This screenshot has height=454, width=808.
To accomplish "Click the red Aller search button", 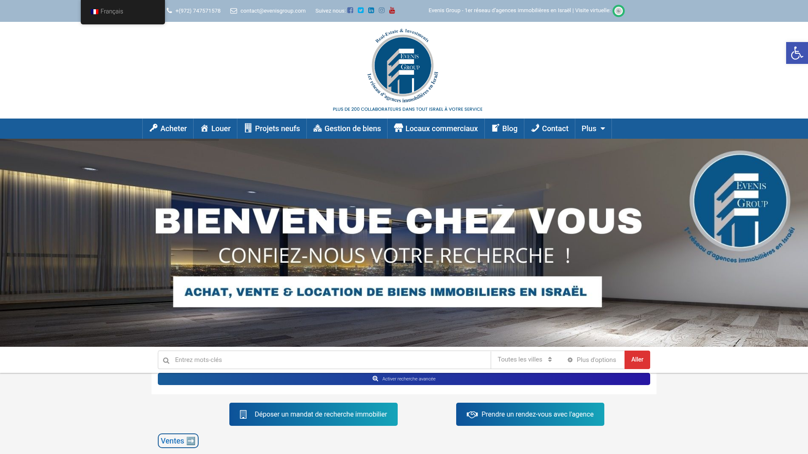I will coord(637,360).
